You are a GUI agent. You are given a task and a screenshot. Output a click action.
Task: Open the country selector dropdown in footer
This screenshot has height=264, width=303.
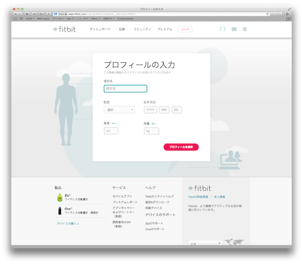[x=205, y=243]
